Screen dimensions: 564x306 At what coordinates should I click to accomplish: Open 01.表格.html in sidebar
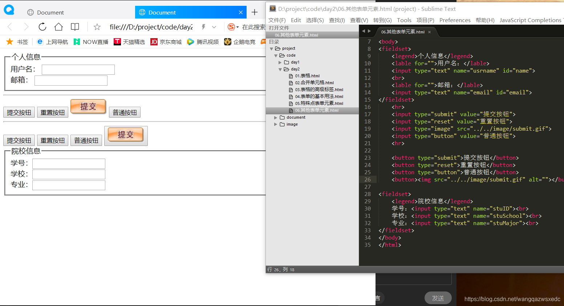pyautogui.click(x=307, y=76)
